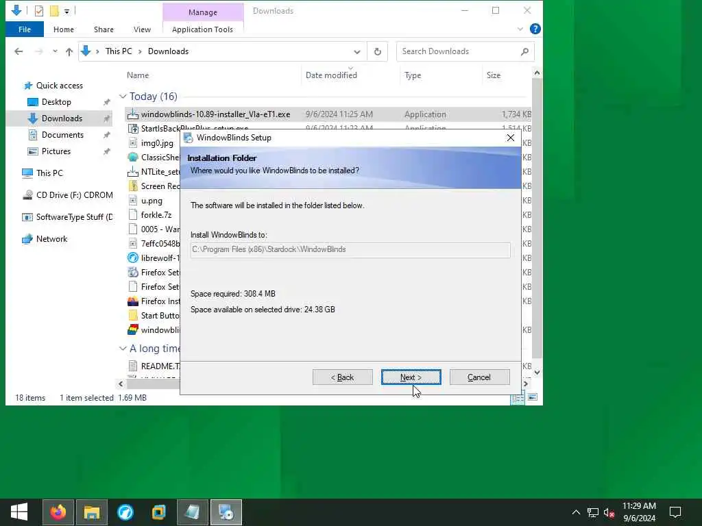702x526 pixels.
Task: Switch to the Share ribbon tab
Action: click(104, 29)
